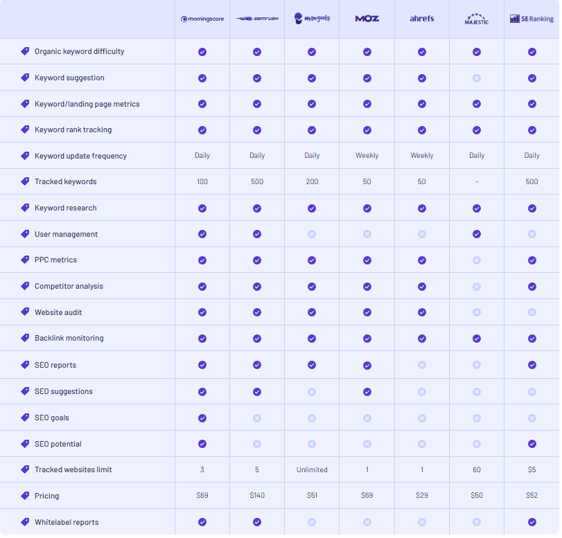This screenshot has height=538, width=562.
Task: Click the $29 pricing value under ahrefs
Action: [x=421, y=496]
